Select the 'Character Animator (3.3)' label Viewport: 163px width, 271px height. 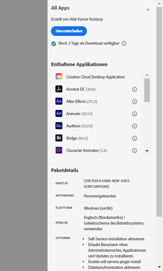point(86,151)
